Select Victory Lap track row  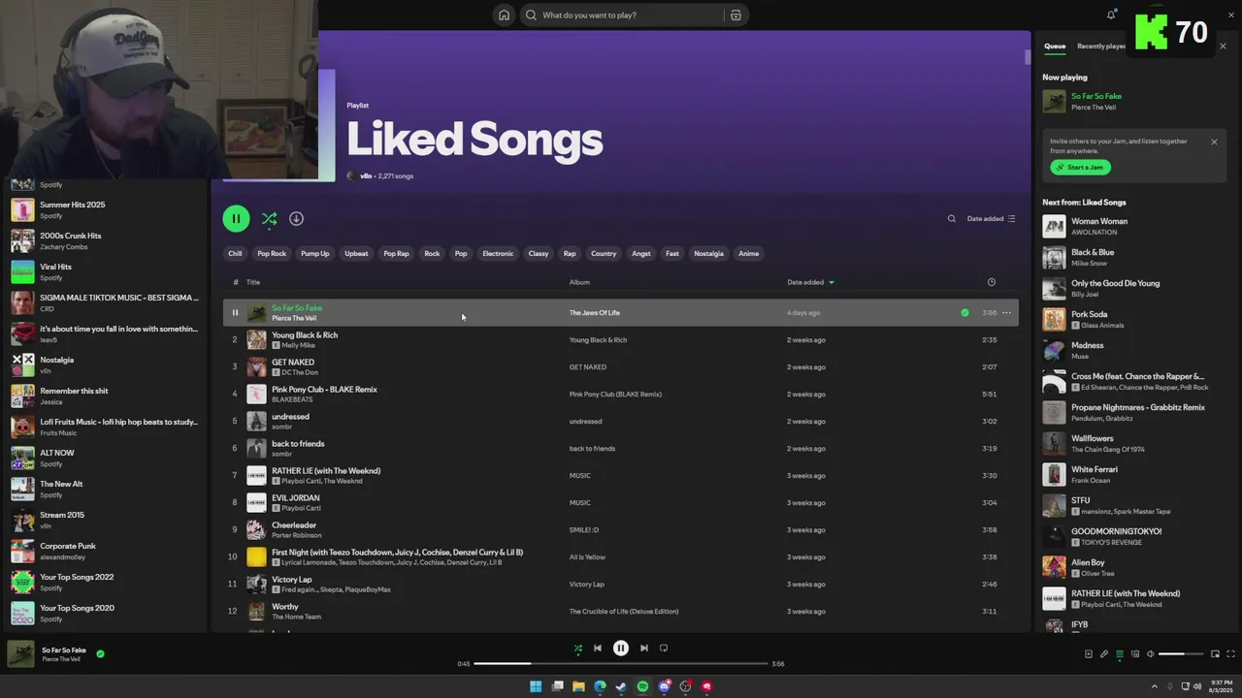621,584
